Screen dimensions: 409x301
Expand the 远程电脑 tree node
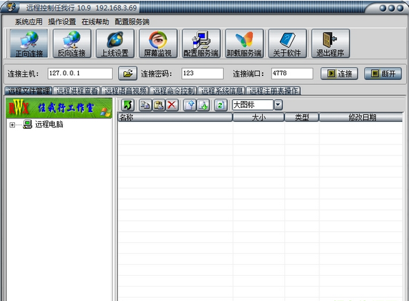point(12,125)
